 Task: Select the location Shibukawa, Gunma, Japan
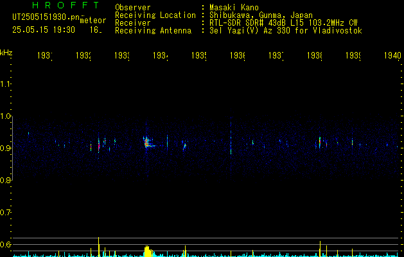tap(261, 15)
